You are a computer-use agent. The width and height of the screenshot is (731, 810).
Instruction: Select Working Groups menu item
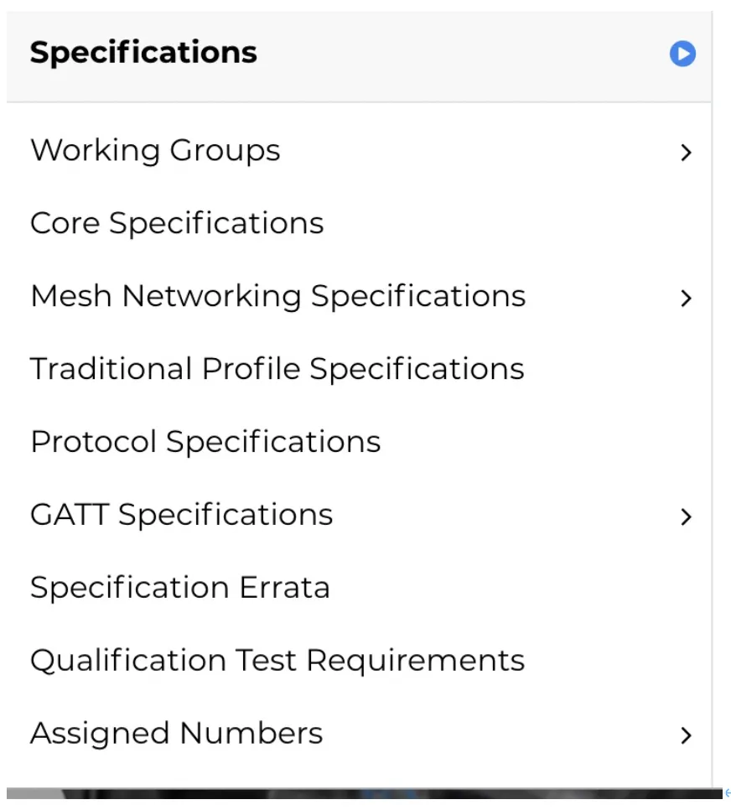[x=155, y=150]
